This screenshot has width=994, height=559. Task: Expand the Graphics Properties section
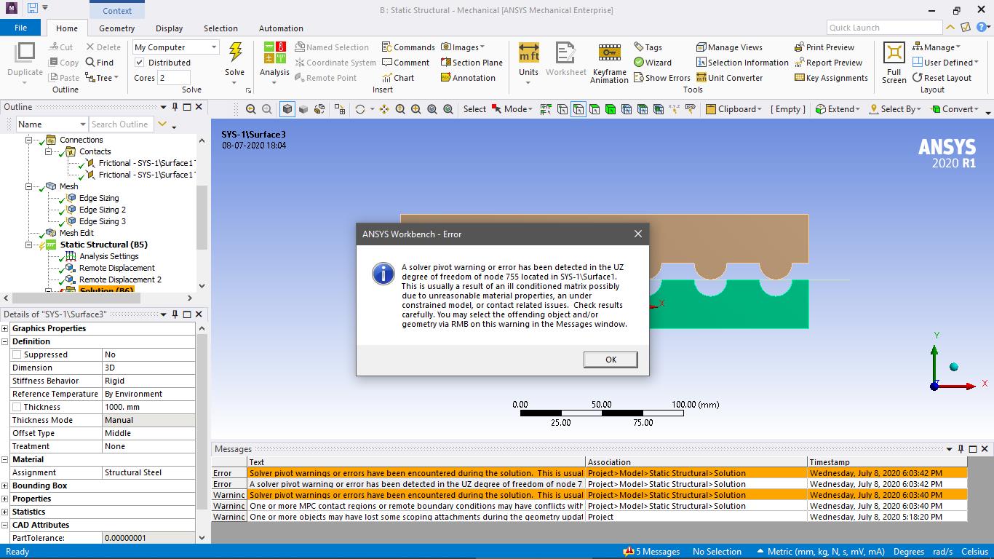coord(4,328)
